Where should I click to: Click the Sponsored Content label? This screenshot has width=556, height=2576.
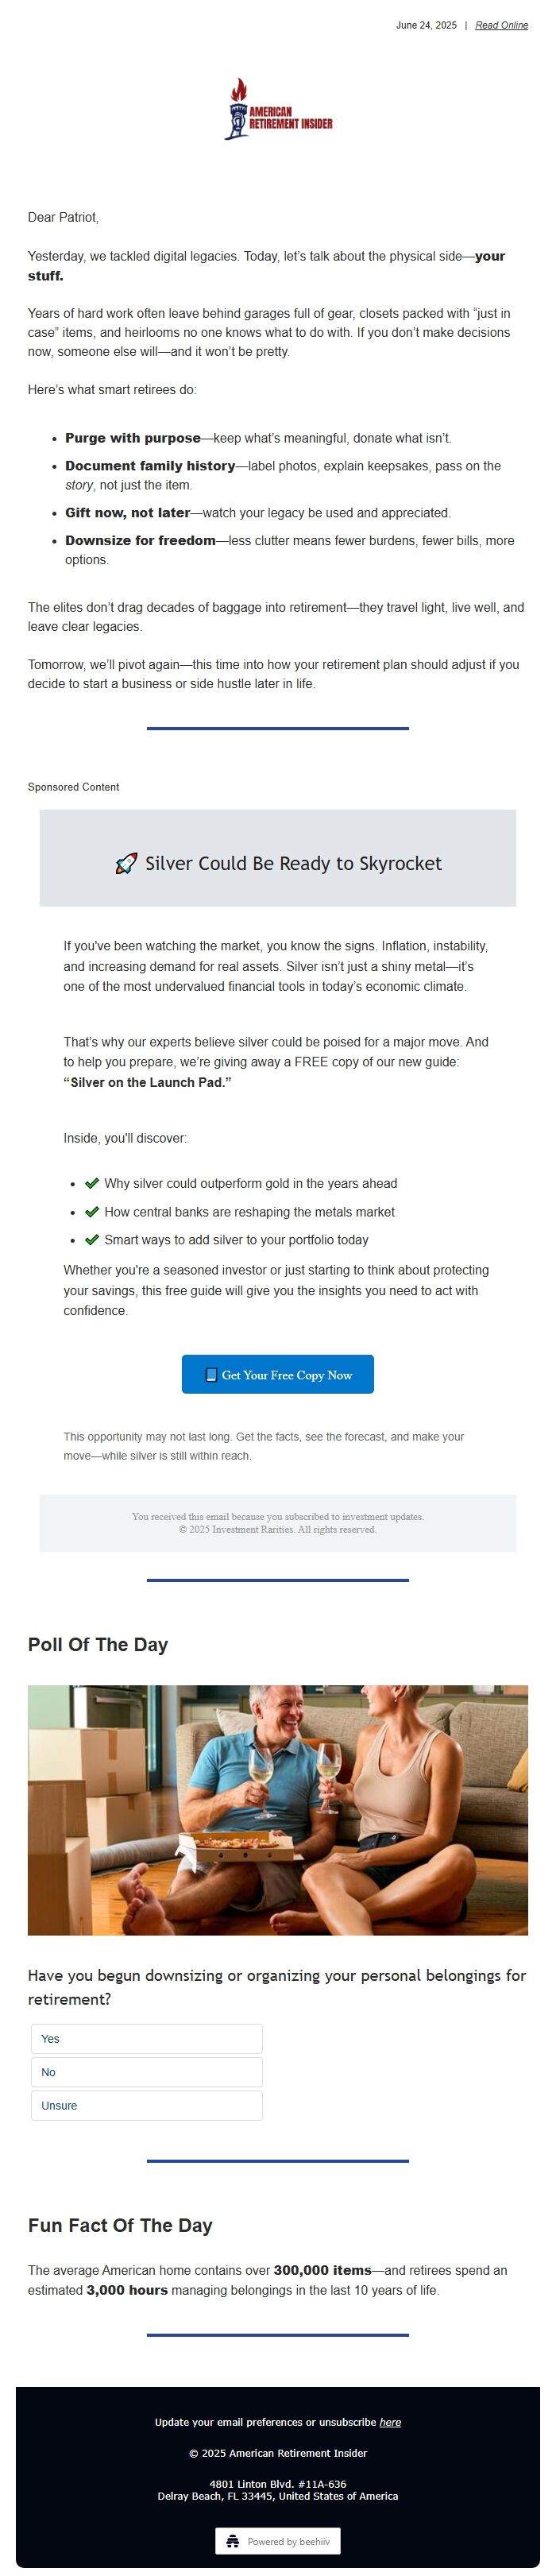click(74, 787)
